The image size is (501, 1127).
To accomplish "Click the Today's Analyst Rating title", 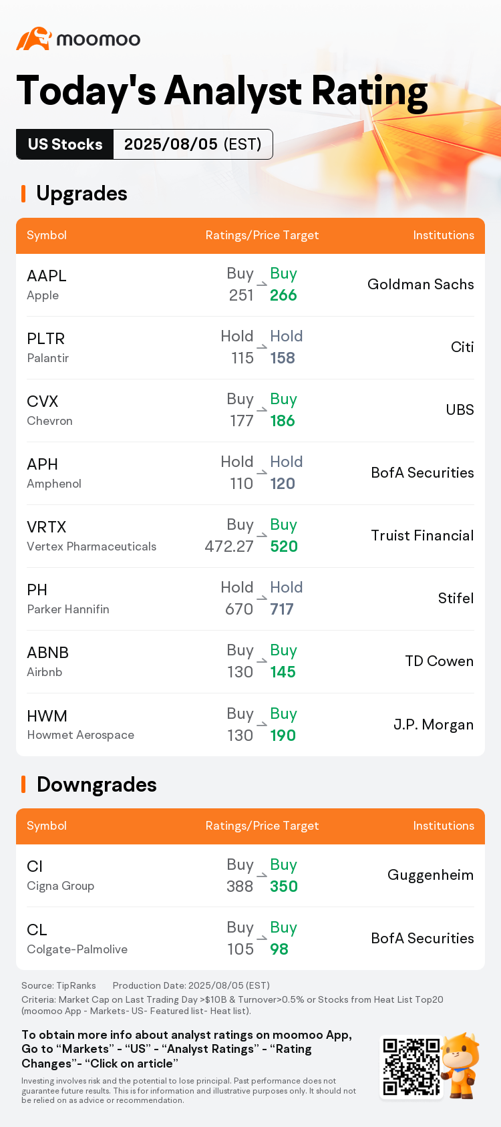I will click(222, 91).
